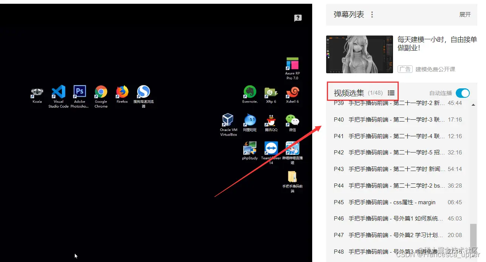This screenshot has height=262, width=486.
Task: Click the advertisement video thumbnail
Action: coord(359,54)
